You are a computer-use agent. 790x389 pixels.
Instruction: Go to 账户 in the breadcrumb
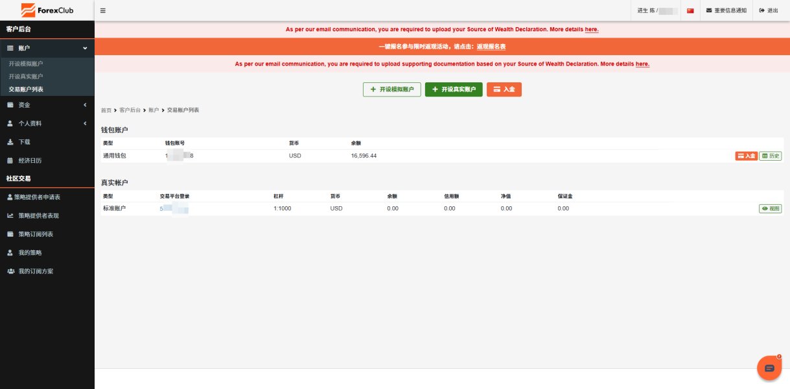click(x=154, y=110)
